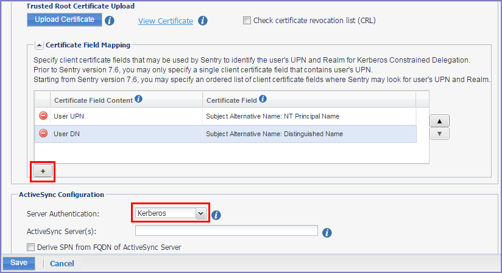
Task: Collapse the Certificate Field Mapping section
Action: pyautogui.click(x=39, y=45)
